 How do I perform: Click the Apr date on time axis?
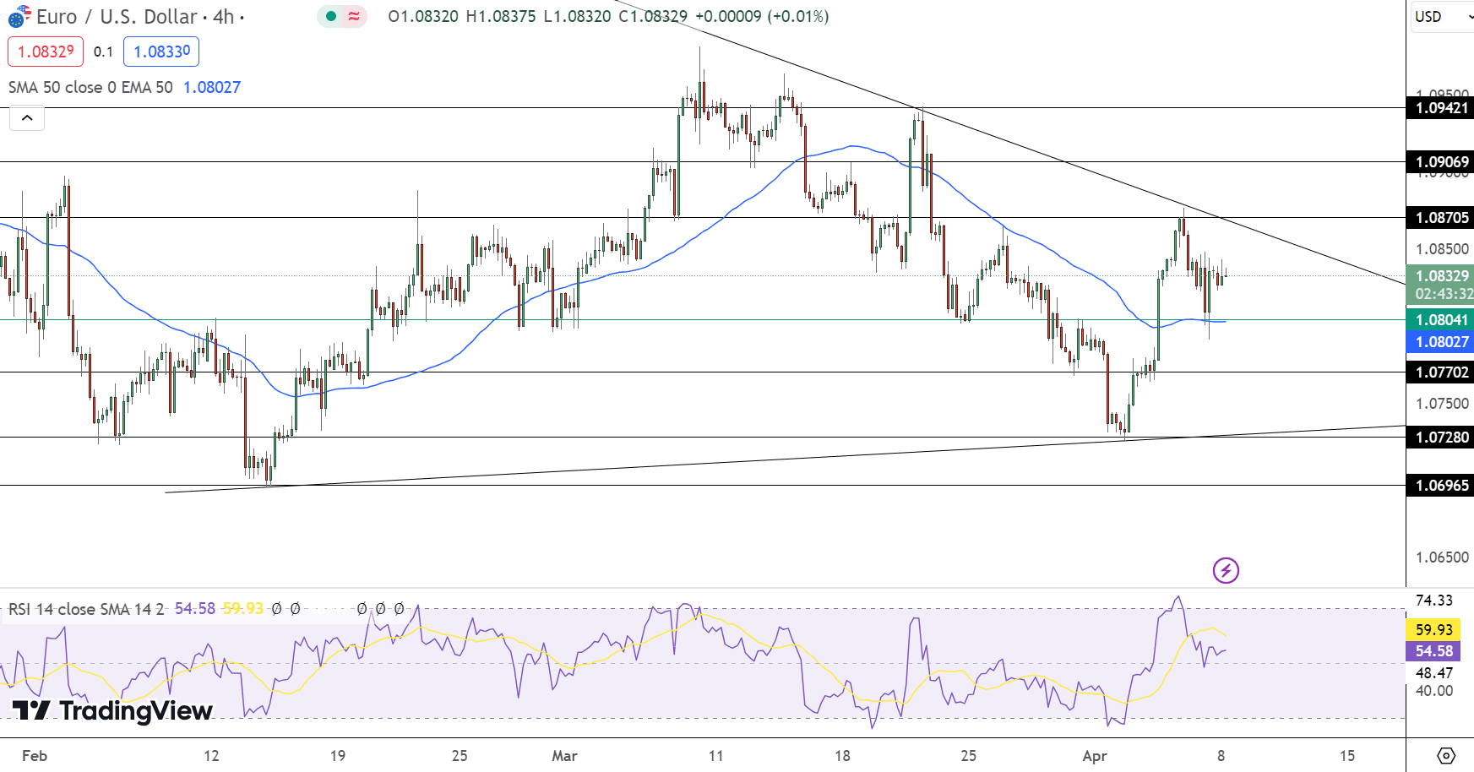1095,756
